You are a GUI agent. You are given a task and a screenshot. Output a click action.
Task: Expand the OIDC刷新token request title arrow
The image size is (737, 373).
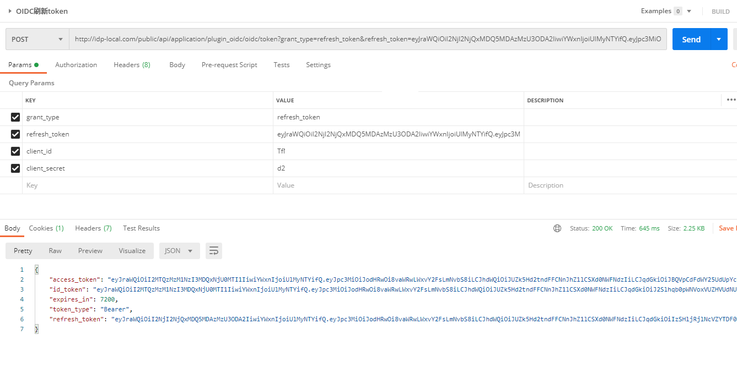(10, 12)
